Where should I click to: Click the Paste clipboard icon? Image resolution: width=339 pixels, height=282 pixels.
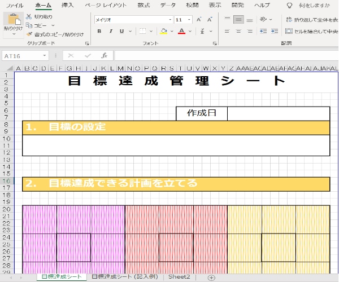14,19
